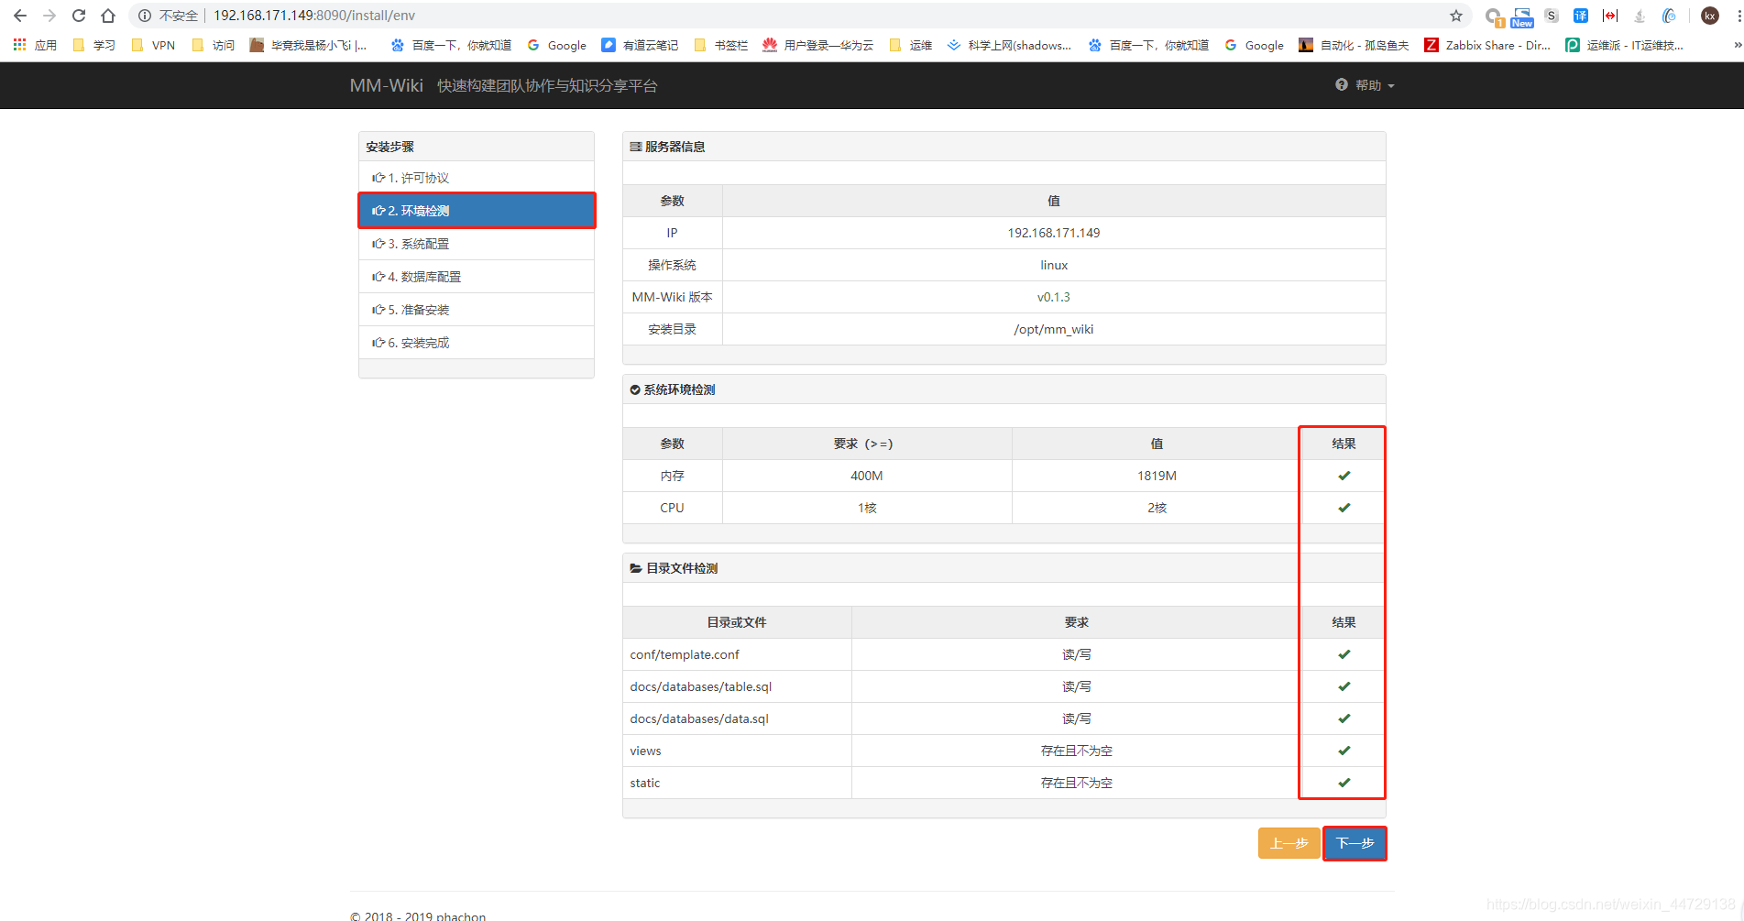The width and height of the screenshot is (1744, 921).
Task: Open the 用户登录—华为云 bookmark
Action: (818, 45)
